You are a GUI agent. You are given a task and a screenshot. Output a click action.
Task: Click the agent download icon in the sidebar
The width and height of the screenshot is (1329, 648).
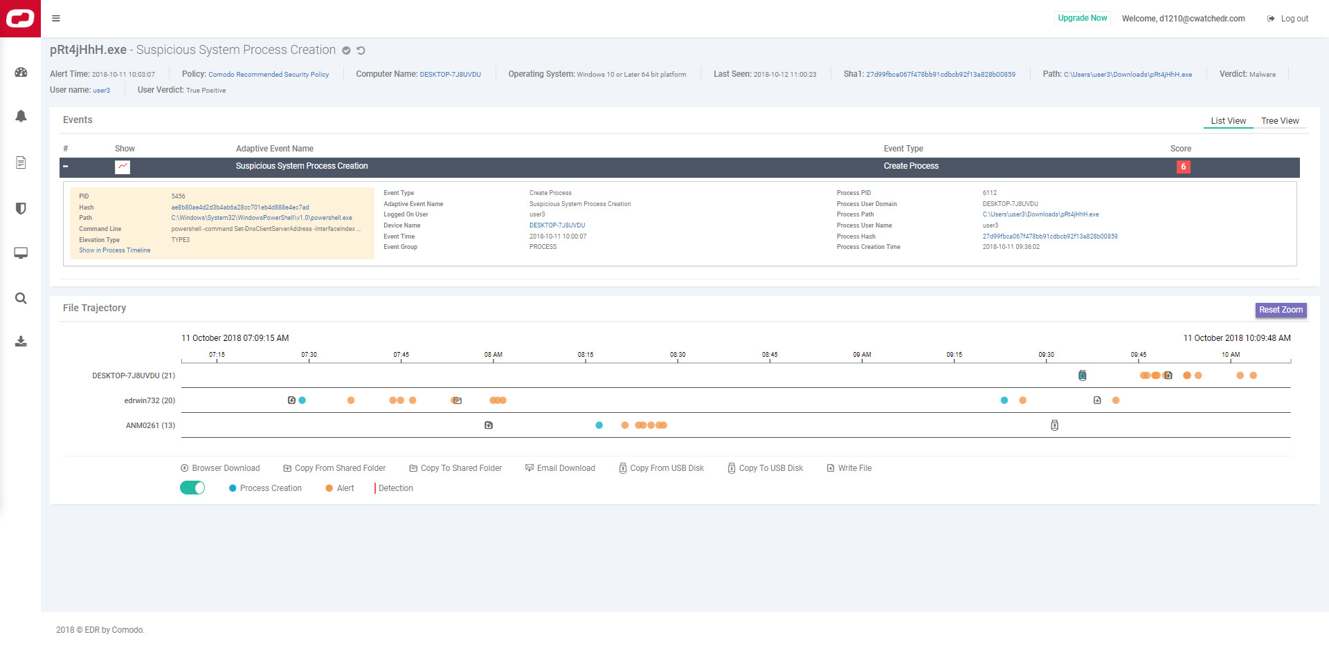(x=21, y=341)
